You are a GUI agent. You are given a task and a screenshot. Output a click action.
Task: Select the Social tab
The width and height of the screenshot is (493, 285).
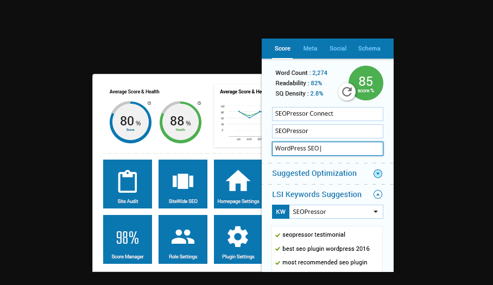338,48
